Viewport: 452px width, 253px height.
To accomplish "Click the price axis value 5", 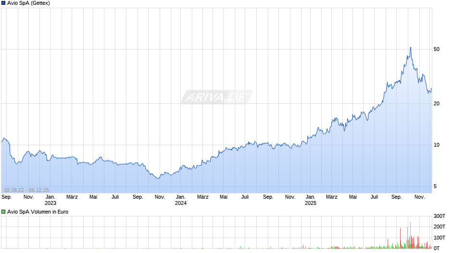I will point(435,186).
